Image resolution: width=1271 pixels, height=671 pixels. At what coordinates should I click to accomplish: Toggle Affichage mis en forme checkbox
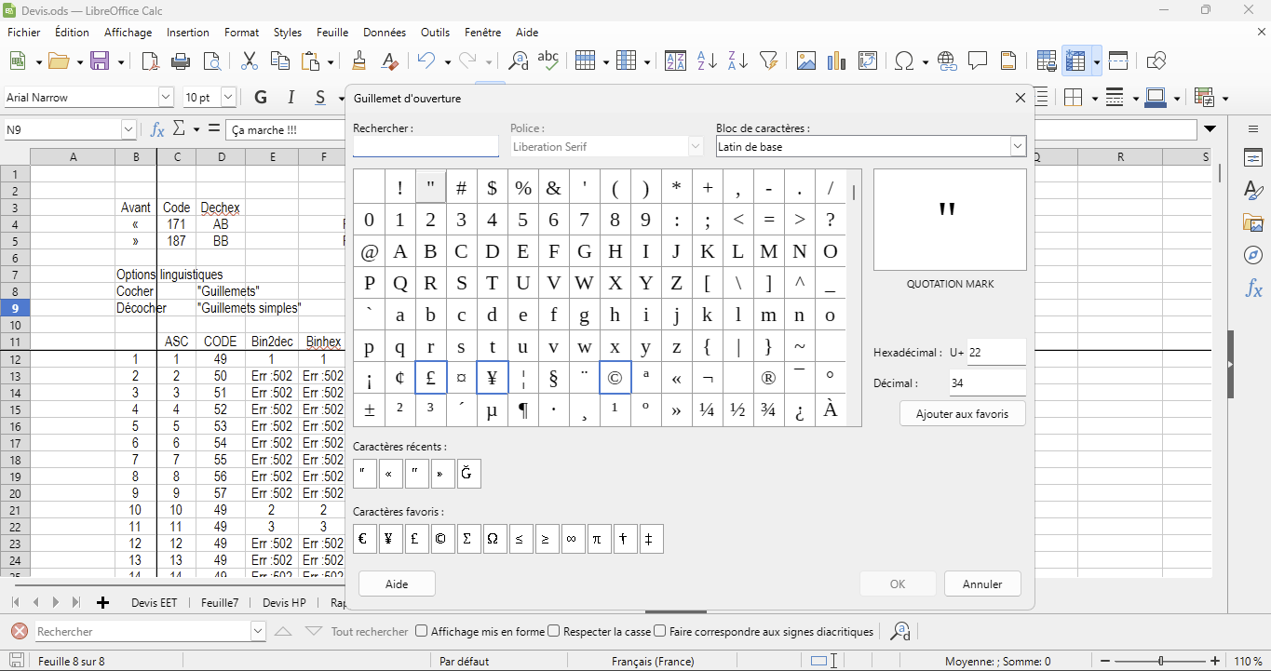422,631
